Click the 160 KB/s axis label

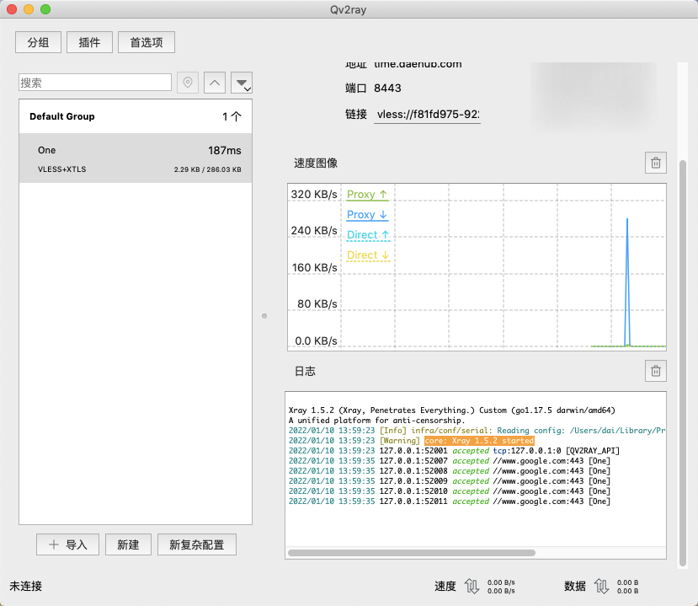tap(315, 267)
